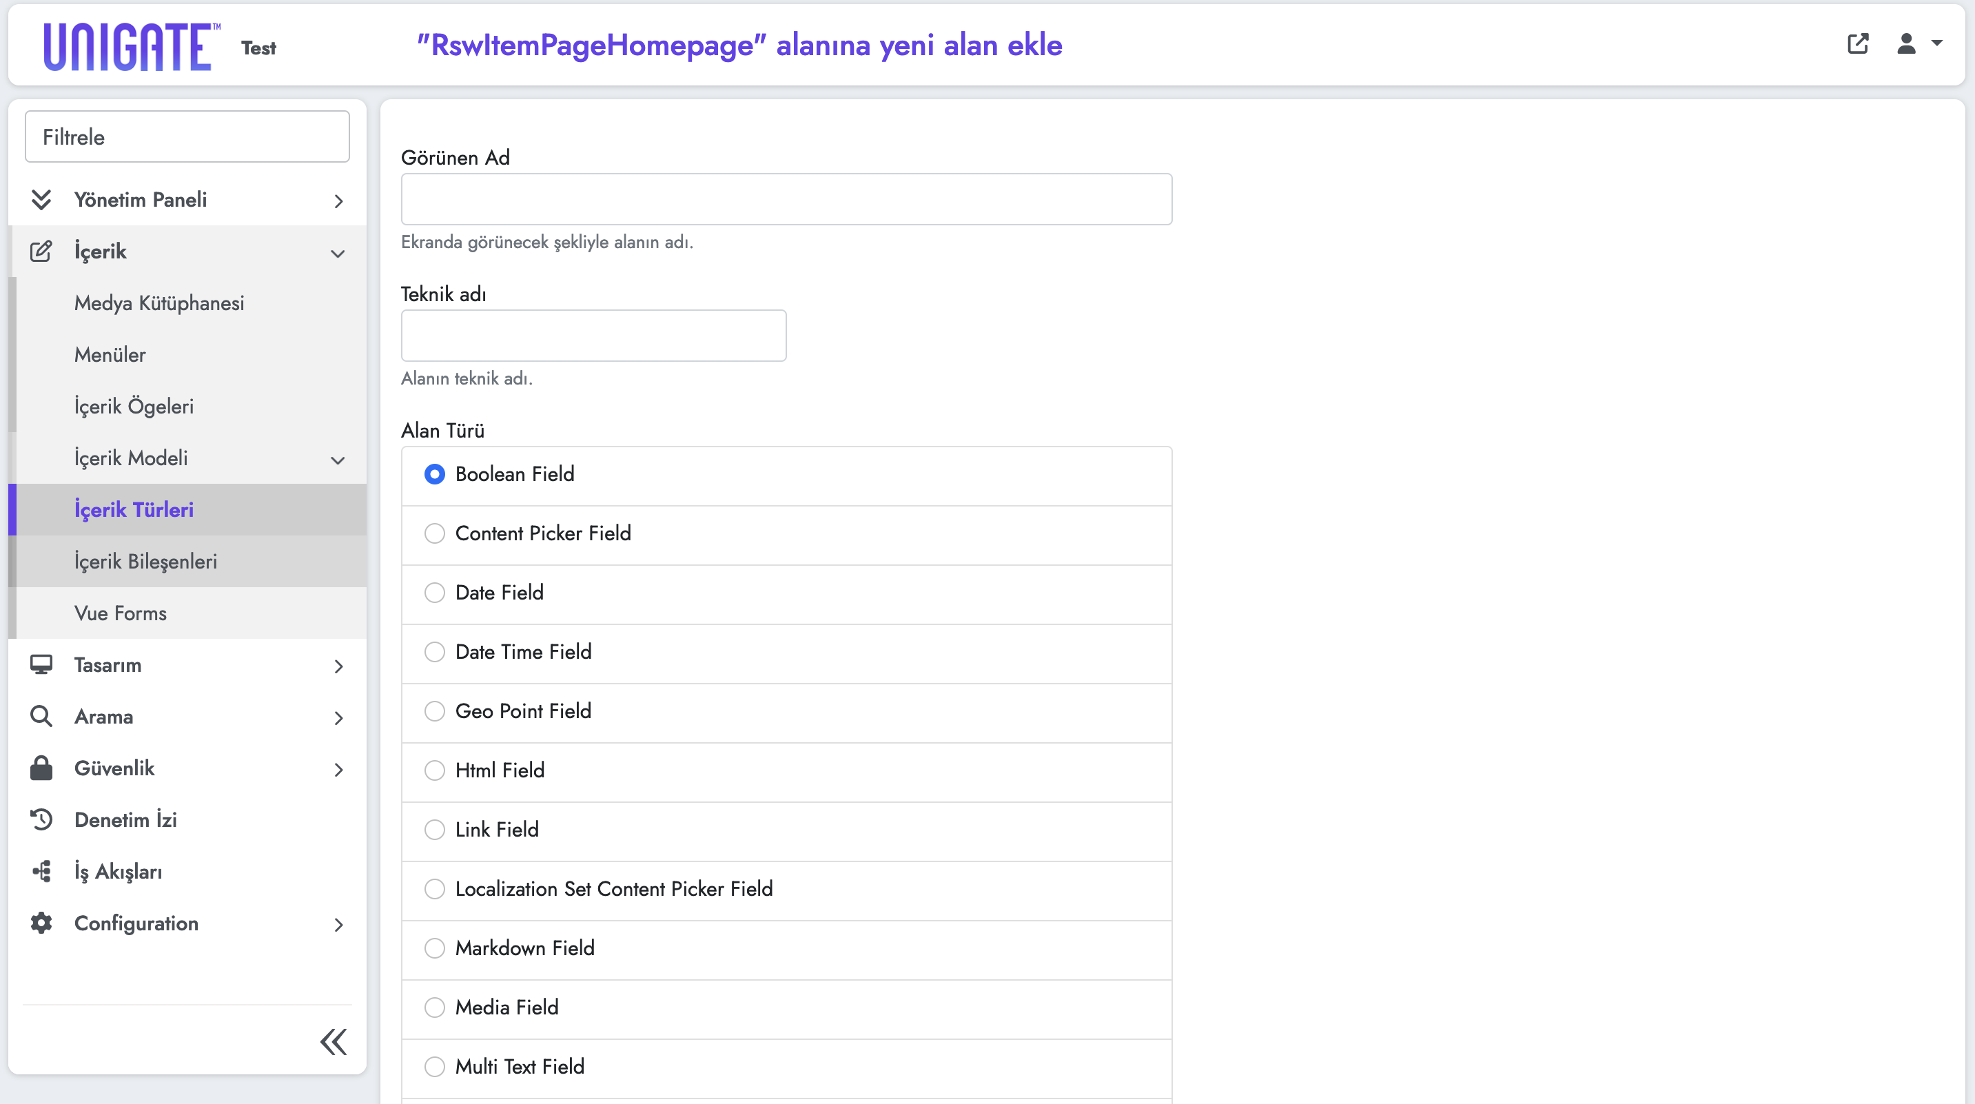Expand the Arama menu chevron
The image size is (1975, 1104).
[x=338, y=718]
